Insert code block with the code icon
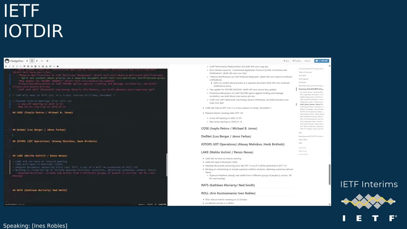The height and width of the screenshot is (229, 407). point(21,66)
